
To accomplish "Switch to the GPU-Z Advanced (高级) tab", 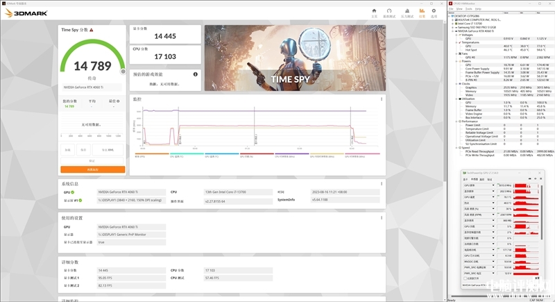I will [x=481, y=180].
